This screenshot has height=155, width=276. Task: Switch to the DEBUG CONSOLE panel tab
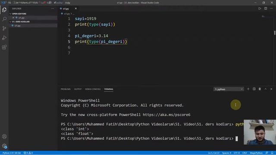(x=93, y=89)
